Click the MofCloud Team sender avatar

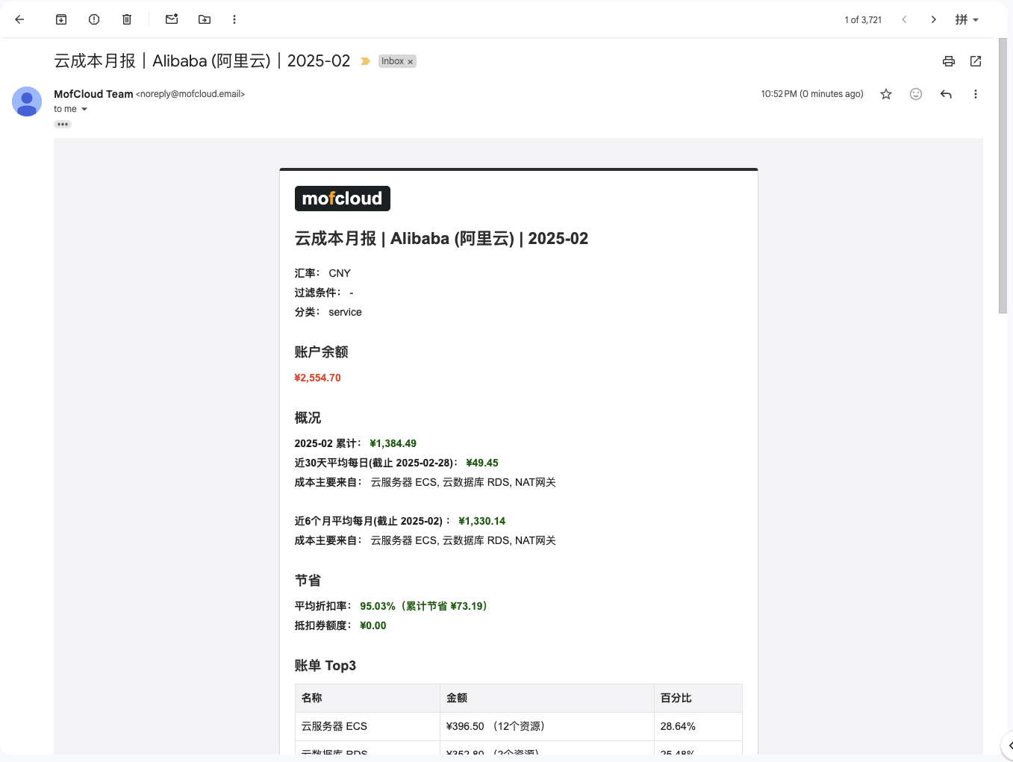tap(27, 102)
